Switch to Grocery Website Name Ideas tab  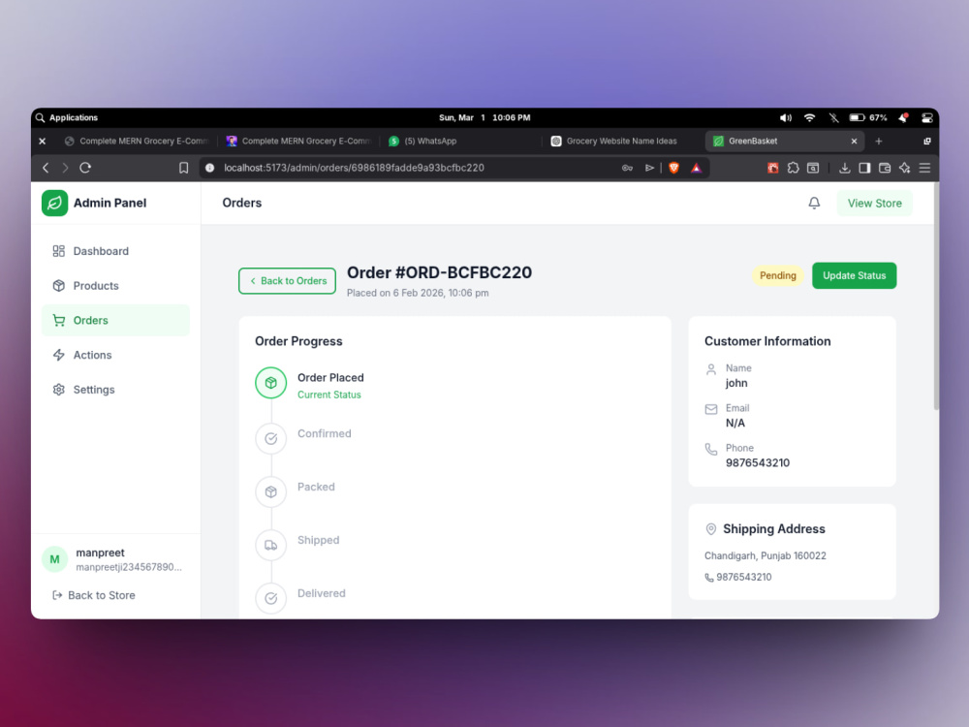pos(622,141)
